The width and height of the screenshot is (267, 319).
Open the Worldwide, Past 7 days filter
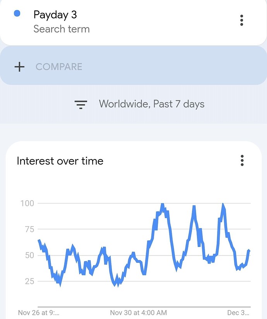tap(152, 104)
